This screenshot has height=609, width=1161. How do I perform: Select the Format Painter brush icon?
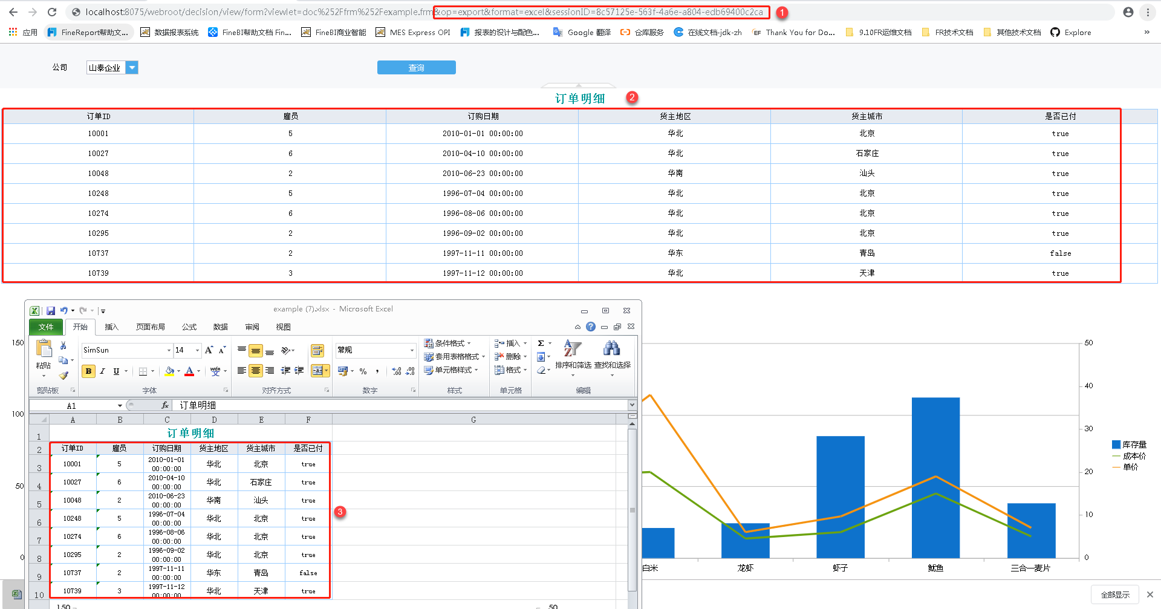point(63,375)
